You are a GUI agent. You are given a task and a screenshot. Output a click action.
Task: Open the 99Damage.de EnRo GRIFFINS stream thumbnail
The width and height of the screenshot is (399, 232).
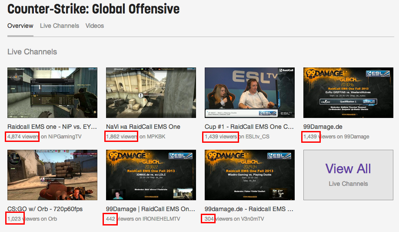pyautogui.click(x=348, y=93)
